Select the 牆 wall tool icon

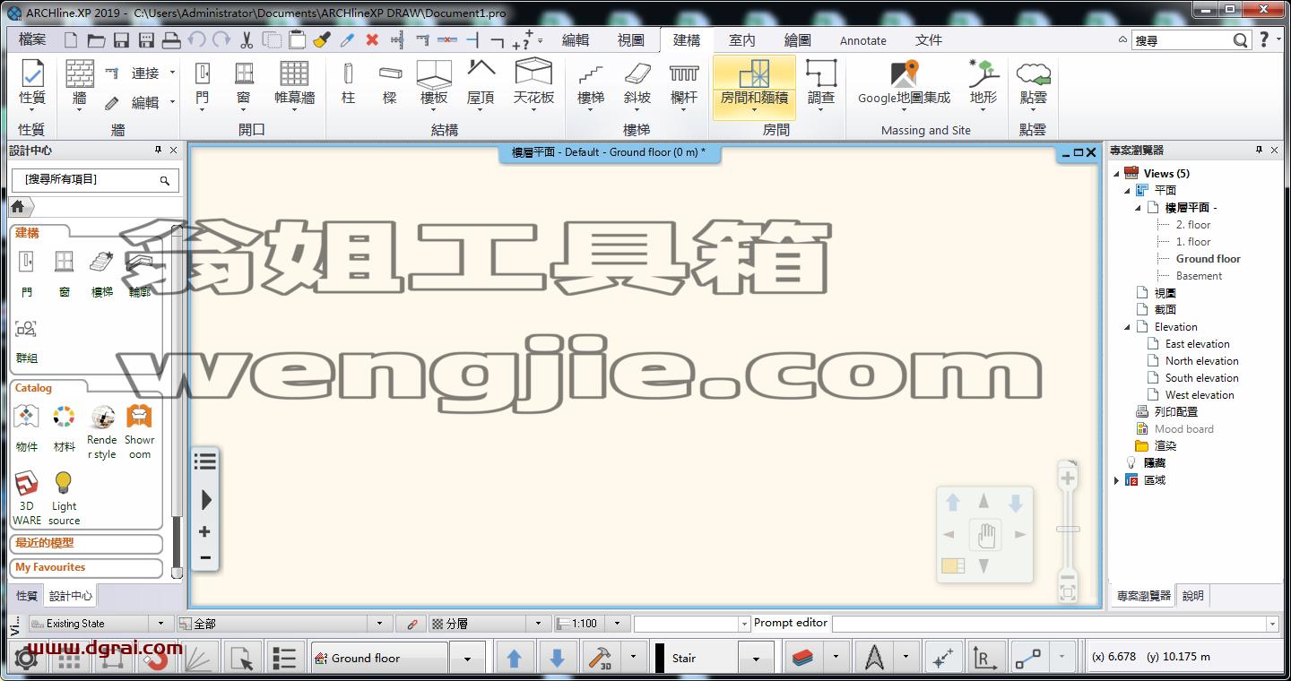(79, 73)
